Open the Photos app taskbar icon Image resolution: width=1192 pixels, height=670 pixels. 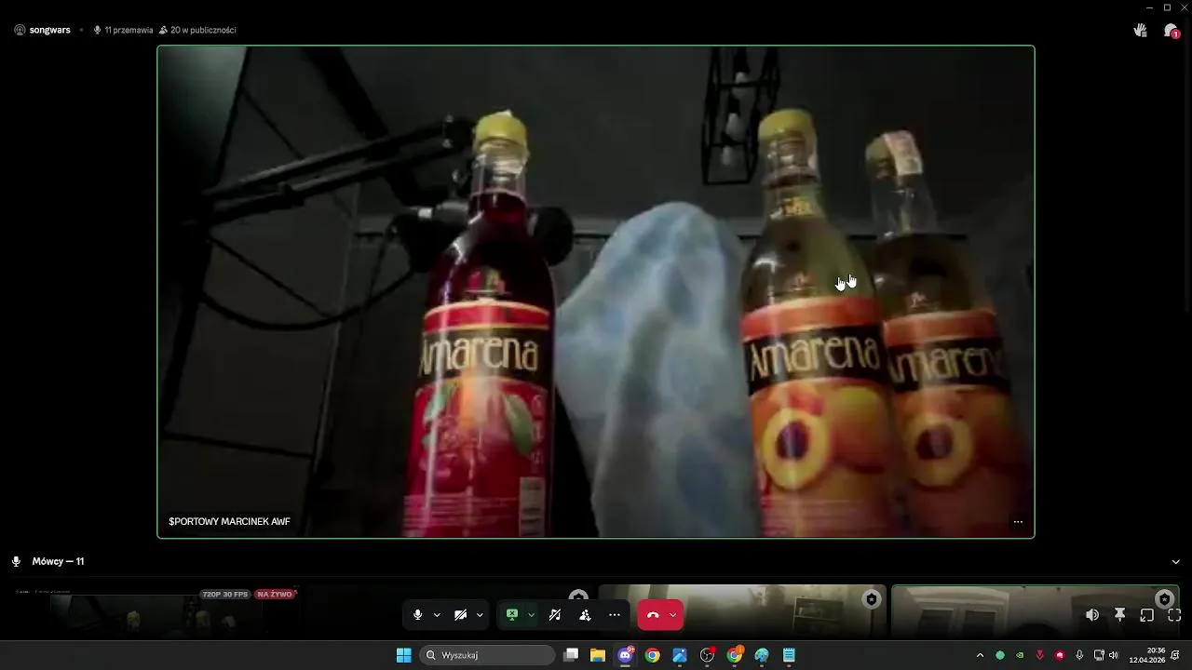coord(680,655)
